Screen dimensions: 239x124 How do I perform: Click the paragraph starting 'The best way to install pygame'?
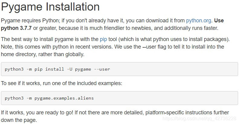115,47
